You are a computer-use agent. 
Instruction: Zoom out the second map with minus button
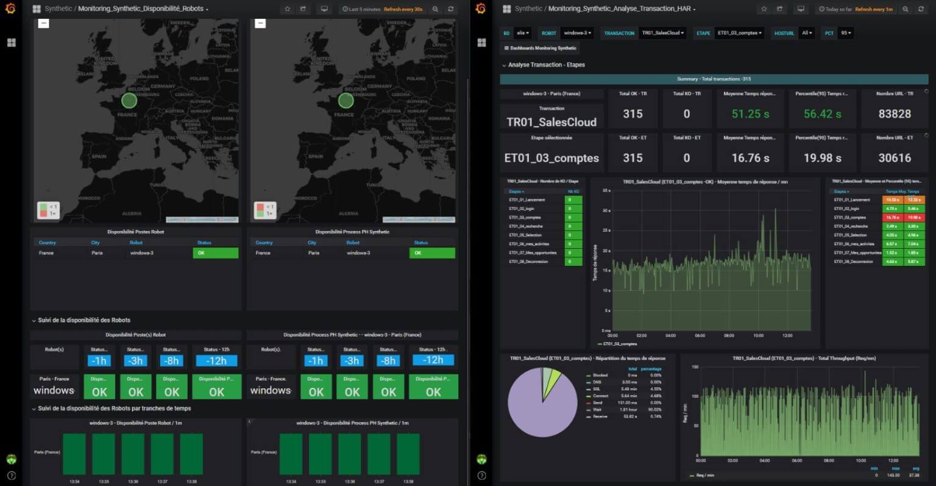pyautogui.click(x=260, y=23)
